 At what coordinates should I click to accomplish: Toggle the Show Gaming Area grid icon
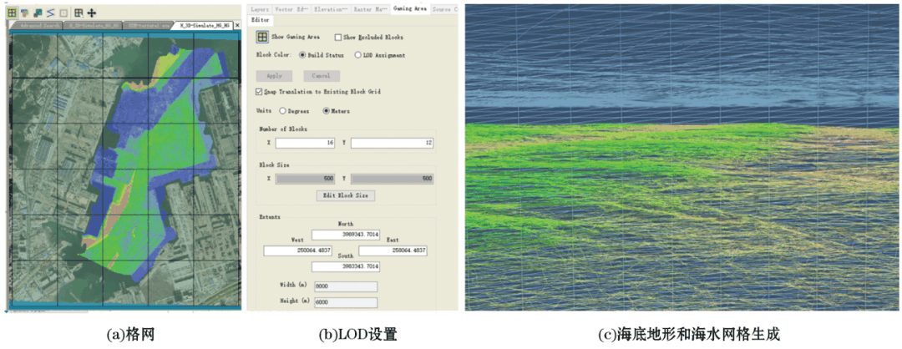click(x=262, y=38)
